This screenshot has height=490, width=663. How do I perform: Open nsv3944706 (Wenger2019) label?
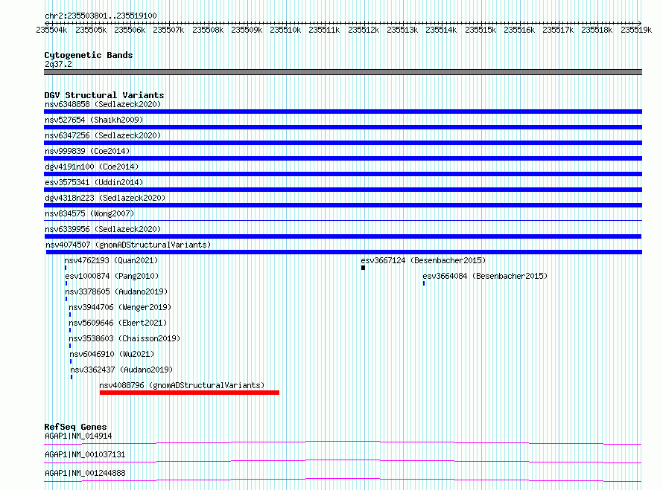pyautogui.click(x=120, y=307)
